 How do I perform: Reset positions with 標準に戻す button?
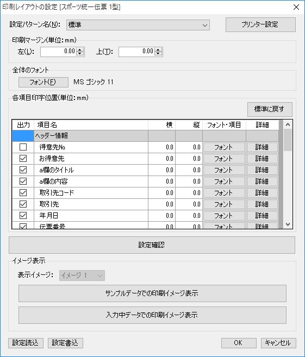(270, 109)
